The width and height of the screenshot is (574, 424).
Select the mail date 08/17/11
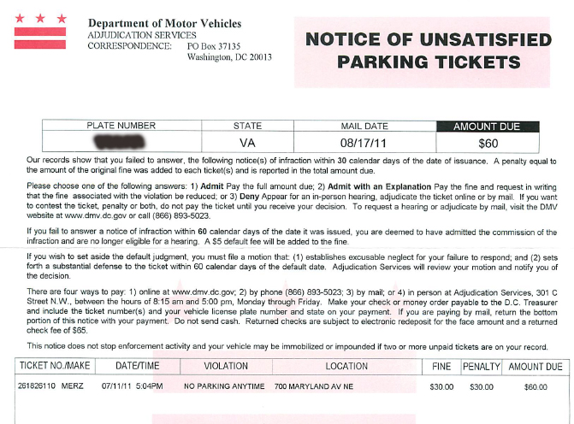(x=364, y=142)
